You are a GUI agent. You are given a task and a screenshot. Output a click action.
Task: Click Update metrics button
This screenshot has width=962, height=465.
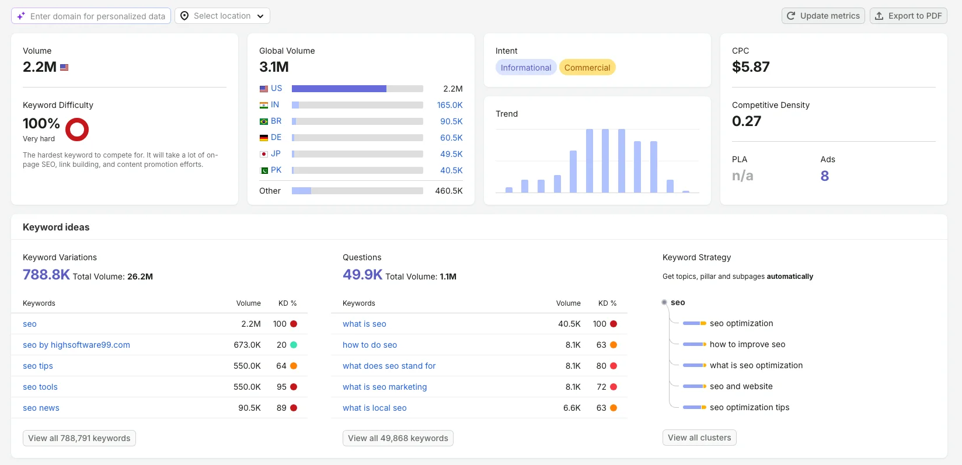pos(823,16)
